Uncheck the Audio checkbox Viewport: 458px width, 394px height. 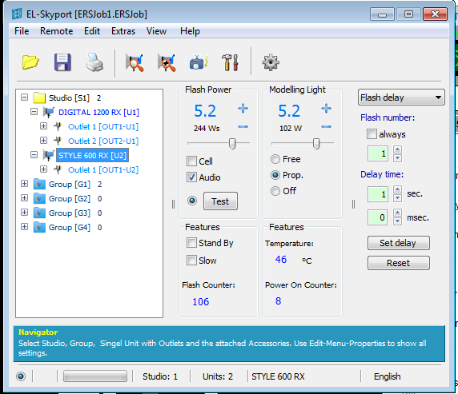191,177
